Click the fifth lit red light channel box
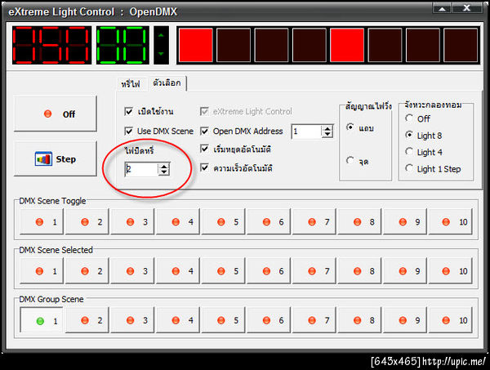Image resolution: width=490 pixels, height=370 pixels. [x=347, y=45]
